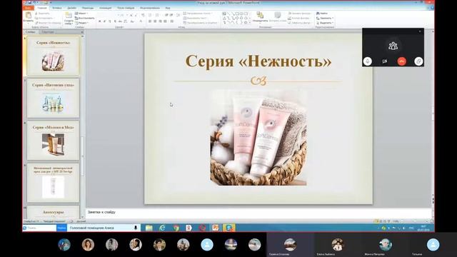Open the Design ribbon tab
This screenshot has width=457, height=257.
[x=71, y=8]
